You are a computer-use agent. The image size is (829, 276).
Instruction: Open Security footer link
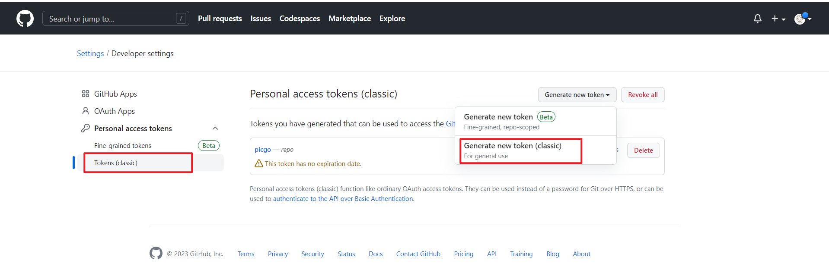(x=312, y=254)
